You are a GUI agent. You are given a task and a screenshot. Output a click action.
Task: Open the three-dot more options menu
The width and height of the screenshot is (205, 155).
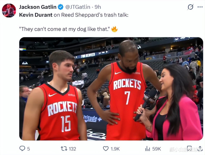[200, 7]
